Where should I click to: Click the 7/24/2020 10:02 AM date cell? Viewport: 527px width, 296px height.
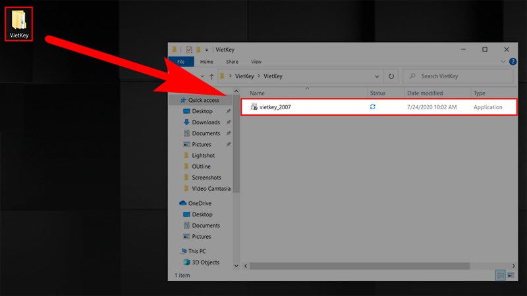[431, 107]
